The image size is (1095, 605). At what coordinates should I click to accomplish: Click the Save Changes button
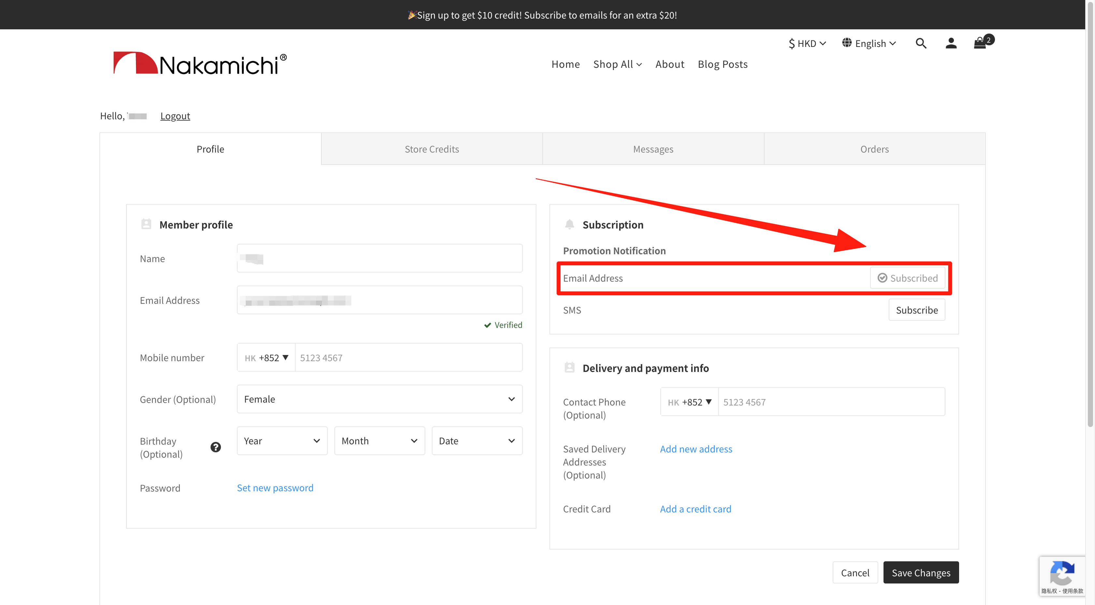tap(921, 572)
